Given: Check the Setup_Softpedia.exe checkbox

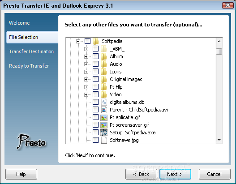Looking at the screenshot, I should [95, 132].
